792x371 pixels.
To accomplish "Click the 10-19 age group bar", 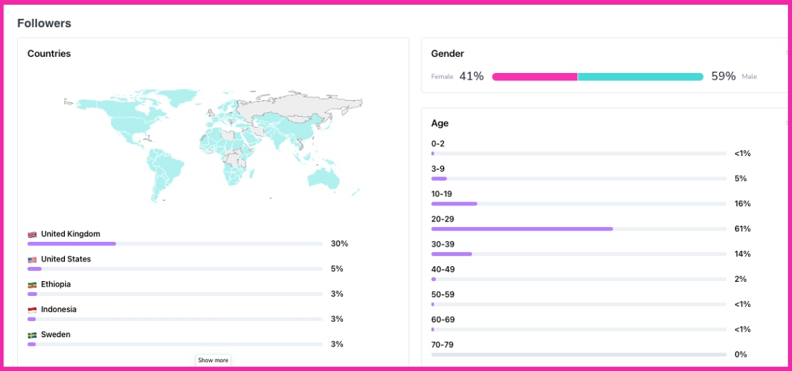I will [x=454, y=203].
